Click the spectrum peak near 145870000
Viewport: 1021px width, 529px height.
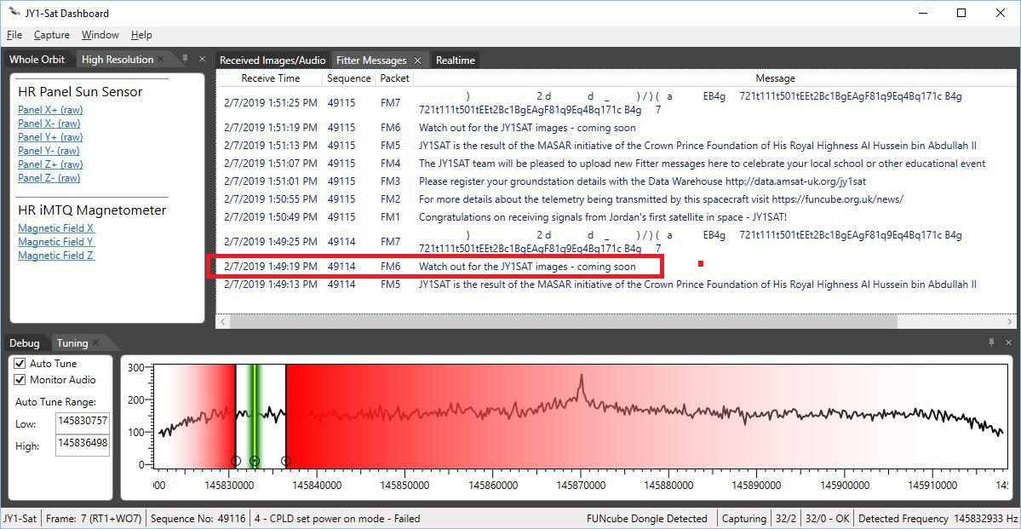tap(580, 377)
